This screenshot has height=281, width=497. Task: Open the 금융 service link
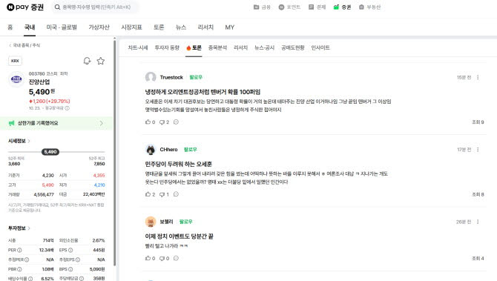pos(262,7)
